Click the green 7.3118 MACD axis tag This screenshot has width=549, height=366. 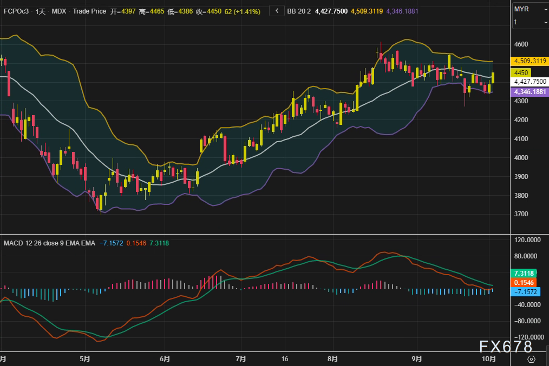[x=524, y=274]
